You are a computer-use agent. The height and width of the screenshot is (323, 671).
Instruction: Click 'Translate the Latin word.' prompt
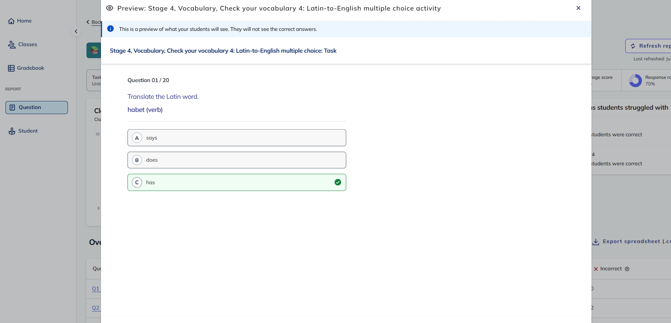pos(163,97)
